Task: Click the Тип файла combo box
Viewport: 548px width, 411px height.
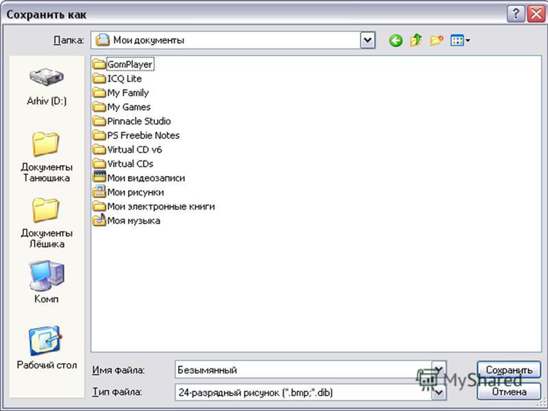Action: point(310,392)
